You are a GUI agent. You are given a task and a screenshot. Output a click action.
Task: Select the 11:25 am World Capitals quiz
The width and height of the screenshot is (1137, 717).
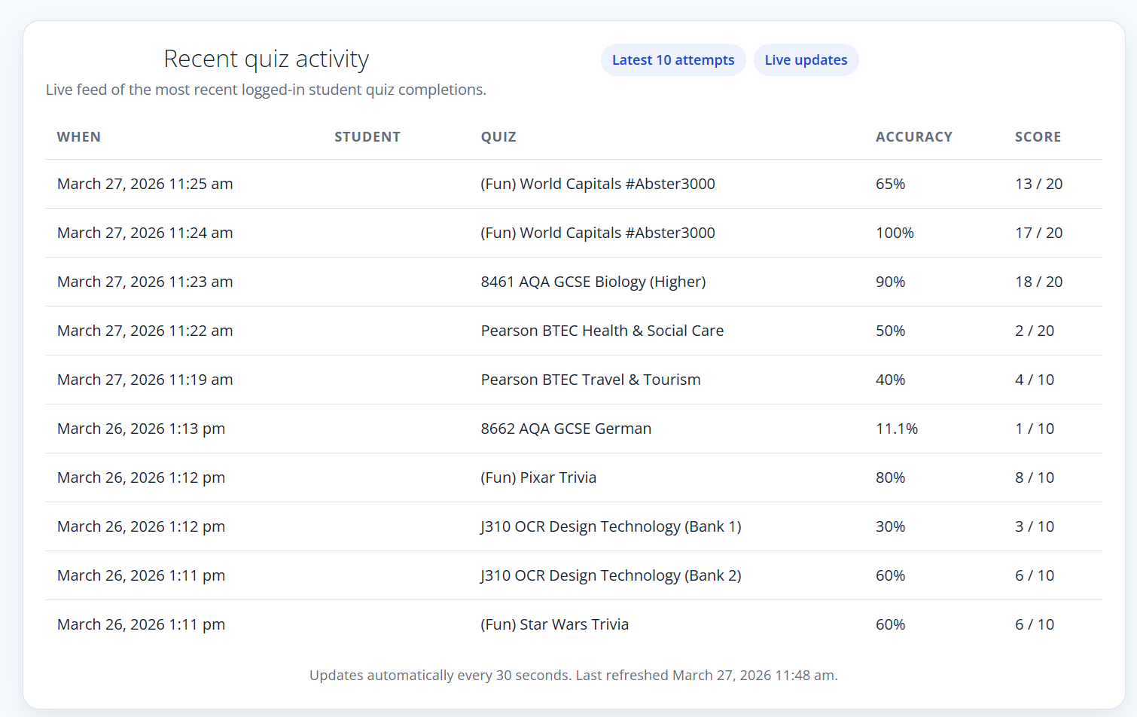point(598,184)
